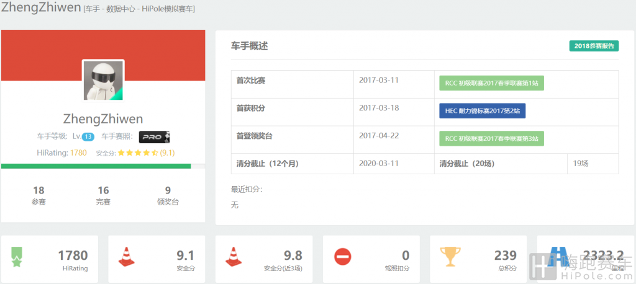Click the 首登领奖台 row label
Image resolution: width=636 pixels, height=284 pixels.
pos(254,136)
